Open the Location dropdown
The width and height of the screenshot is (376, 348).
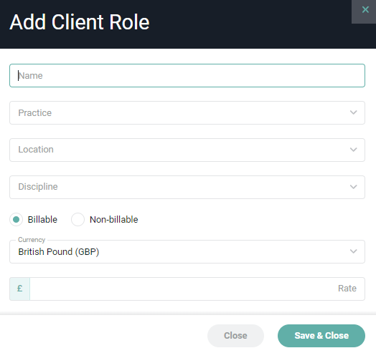pyautogui.click(x=187, y=150)
